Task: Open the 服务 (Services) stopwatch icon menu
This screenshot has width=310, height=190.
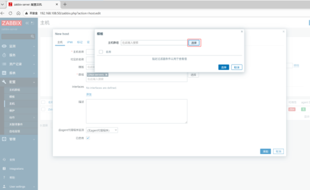Action: [4, 55]
